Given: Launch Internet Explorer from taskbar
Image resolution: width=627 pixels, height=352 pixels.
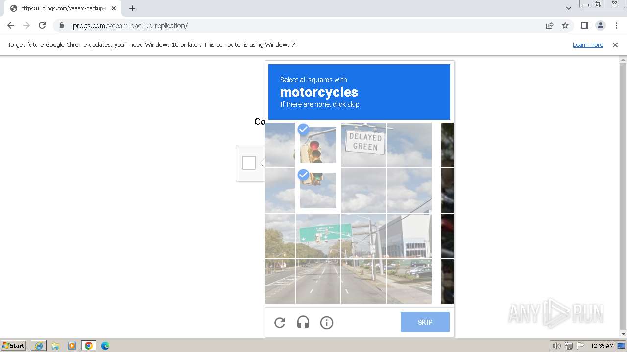Looking at the screenshot, I should click(x=39, y=346).
